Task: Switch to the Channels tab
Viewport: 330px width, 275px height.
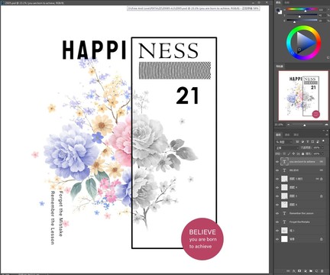Action: pyautogui.click(x=287, y=134)
